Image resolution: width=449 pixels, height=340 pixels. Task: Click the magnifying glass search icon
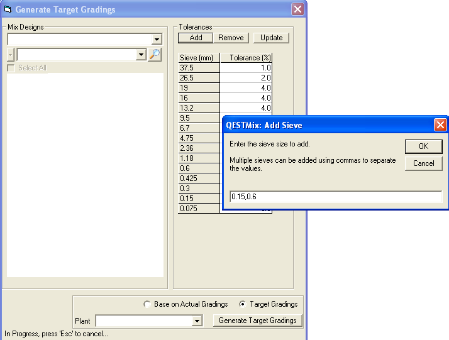point(155,55)
